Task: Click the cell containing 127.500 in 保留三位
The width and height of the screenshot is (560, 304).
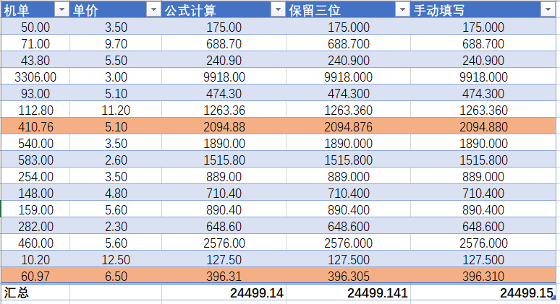Action: 348,260
